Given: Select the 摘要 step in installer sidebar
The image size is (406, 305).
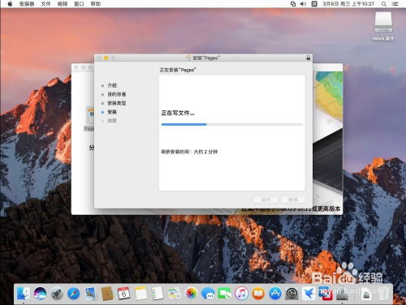Looking at the screenshot, I should pos(112,121).
